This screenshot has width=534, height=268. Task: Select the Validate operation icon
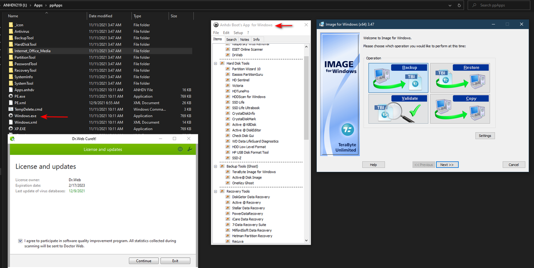[x=398, y=109]
